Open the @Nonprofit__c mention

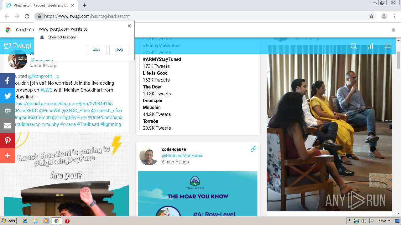44,76
